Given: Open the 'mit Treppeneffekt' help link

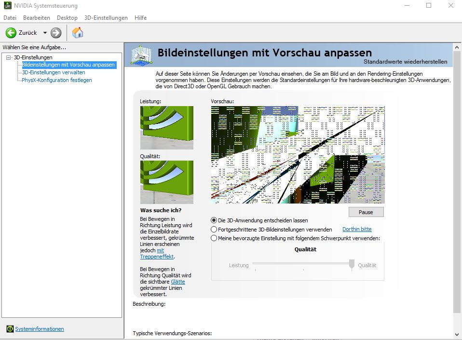Looking at the screenshot, I should point(157,257).
